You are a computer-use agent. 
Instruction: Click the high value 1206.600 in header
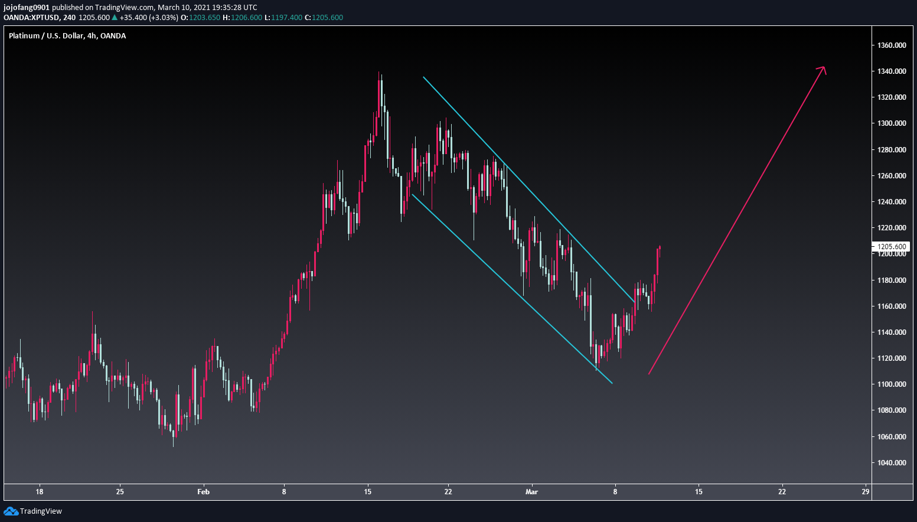(246, 18)
